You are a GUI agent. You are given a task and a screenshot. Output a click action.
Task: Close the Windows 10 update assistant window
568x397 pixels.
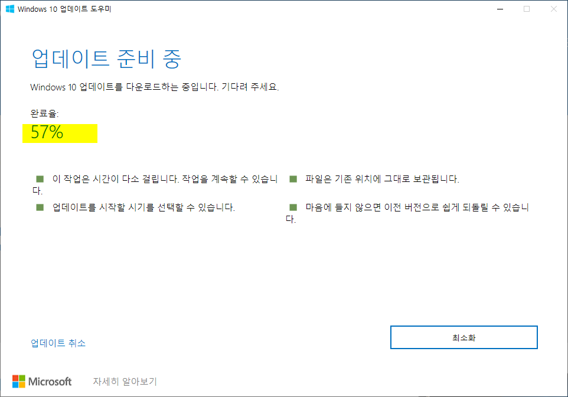click(x=554, y=9)
